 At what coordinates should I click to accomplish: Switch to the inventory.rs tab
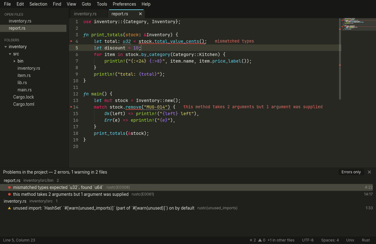89,14
